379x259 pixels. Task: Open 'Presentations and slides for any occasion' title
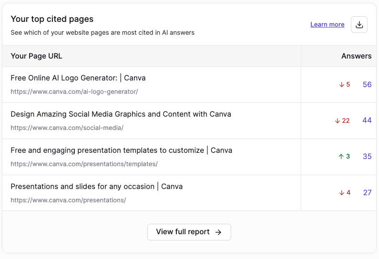pyautogui.click(x=97, y=187)
